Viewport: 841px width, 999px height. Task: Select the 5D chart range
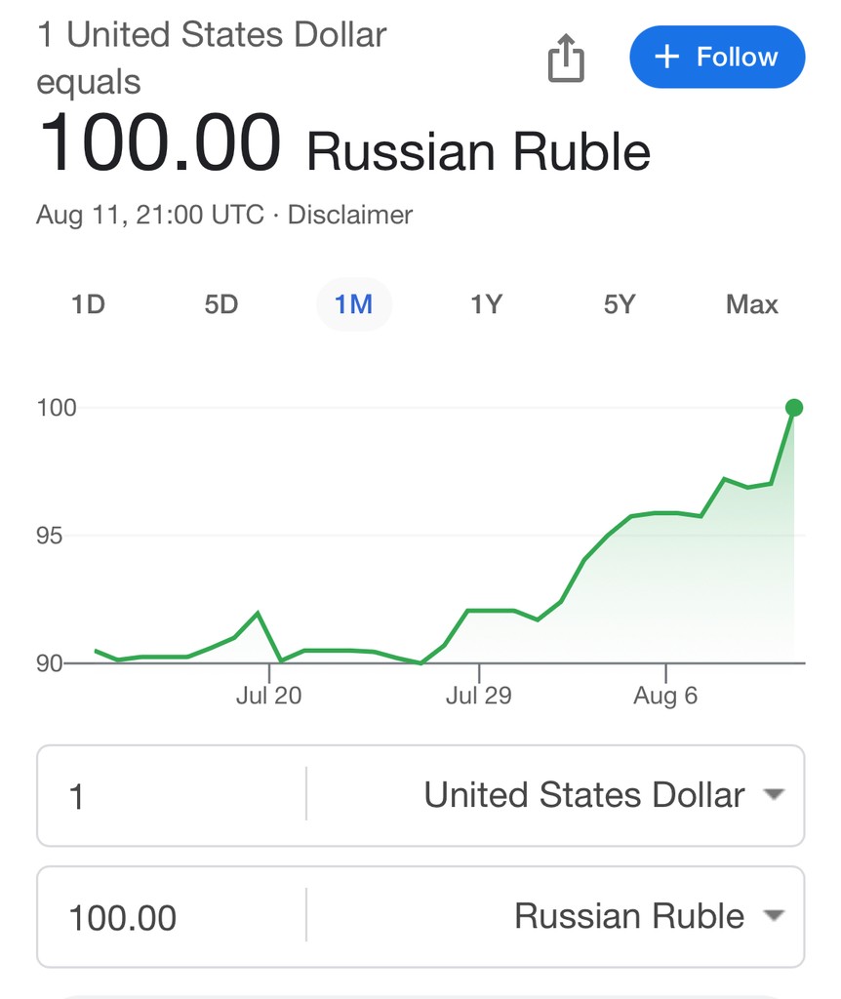click(220, 304)
